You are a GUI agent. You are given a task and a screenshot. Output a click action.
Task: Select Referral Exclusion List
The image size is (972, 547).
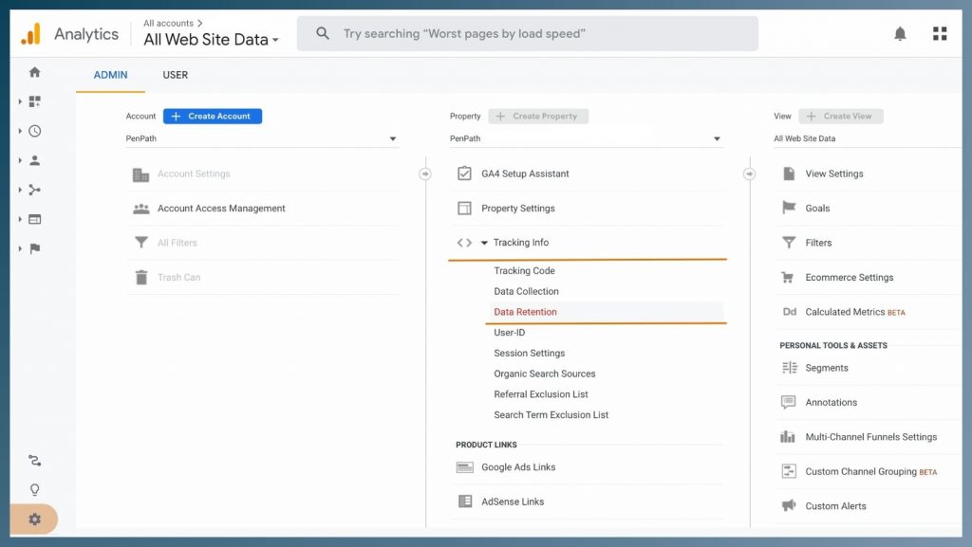(540, 394)
